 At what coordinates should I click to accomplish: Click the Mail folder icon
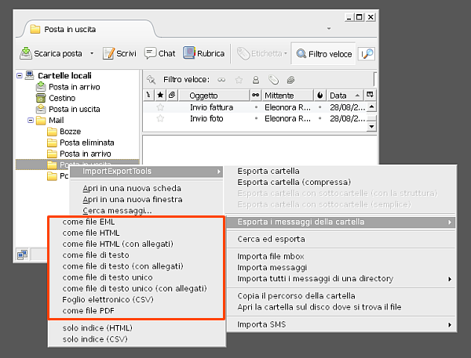coord(41,120)
